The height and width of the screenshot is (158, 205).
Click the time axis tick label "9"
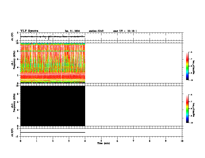166,141
